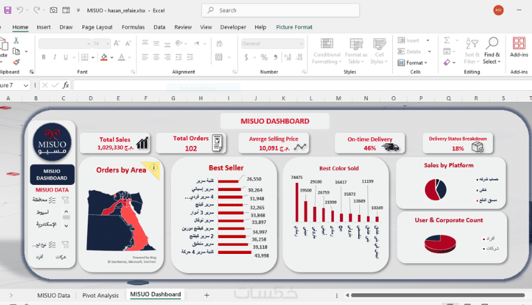Click the Format Painter brush icon
Image resolution: width=532 pixels, height=305 pixels.
(x=16, y=62)
